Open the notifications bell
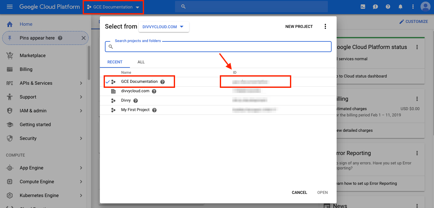 click(400, 7)
